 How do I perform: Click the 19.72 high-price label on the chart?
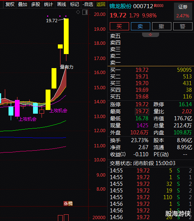click(x=52, y=21)
